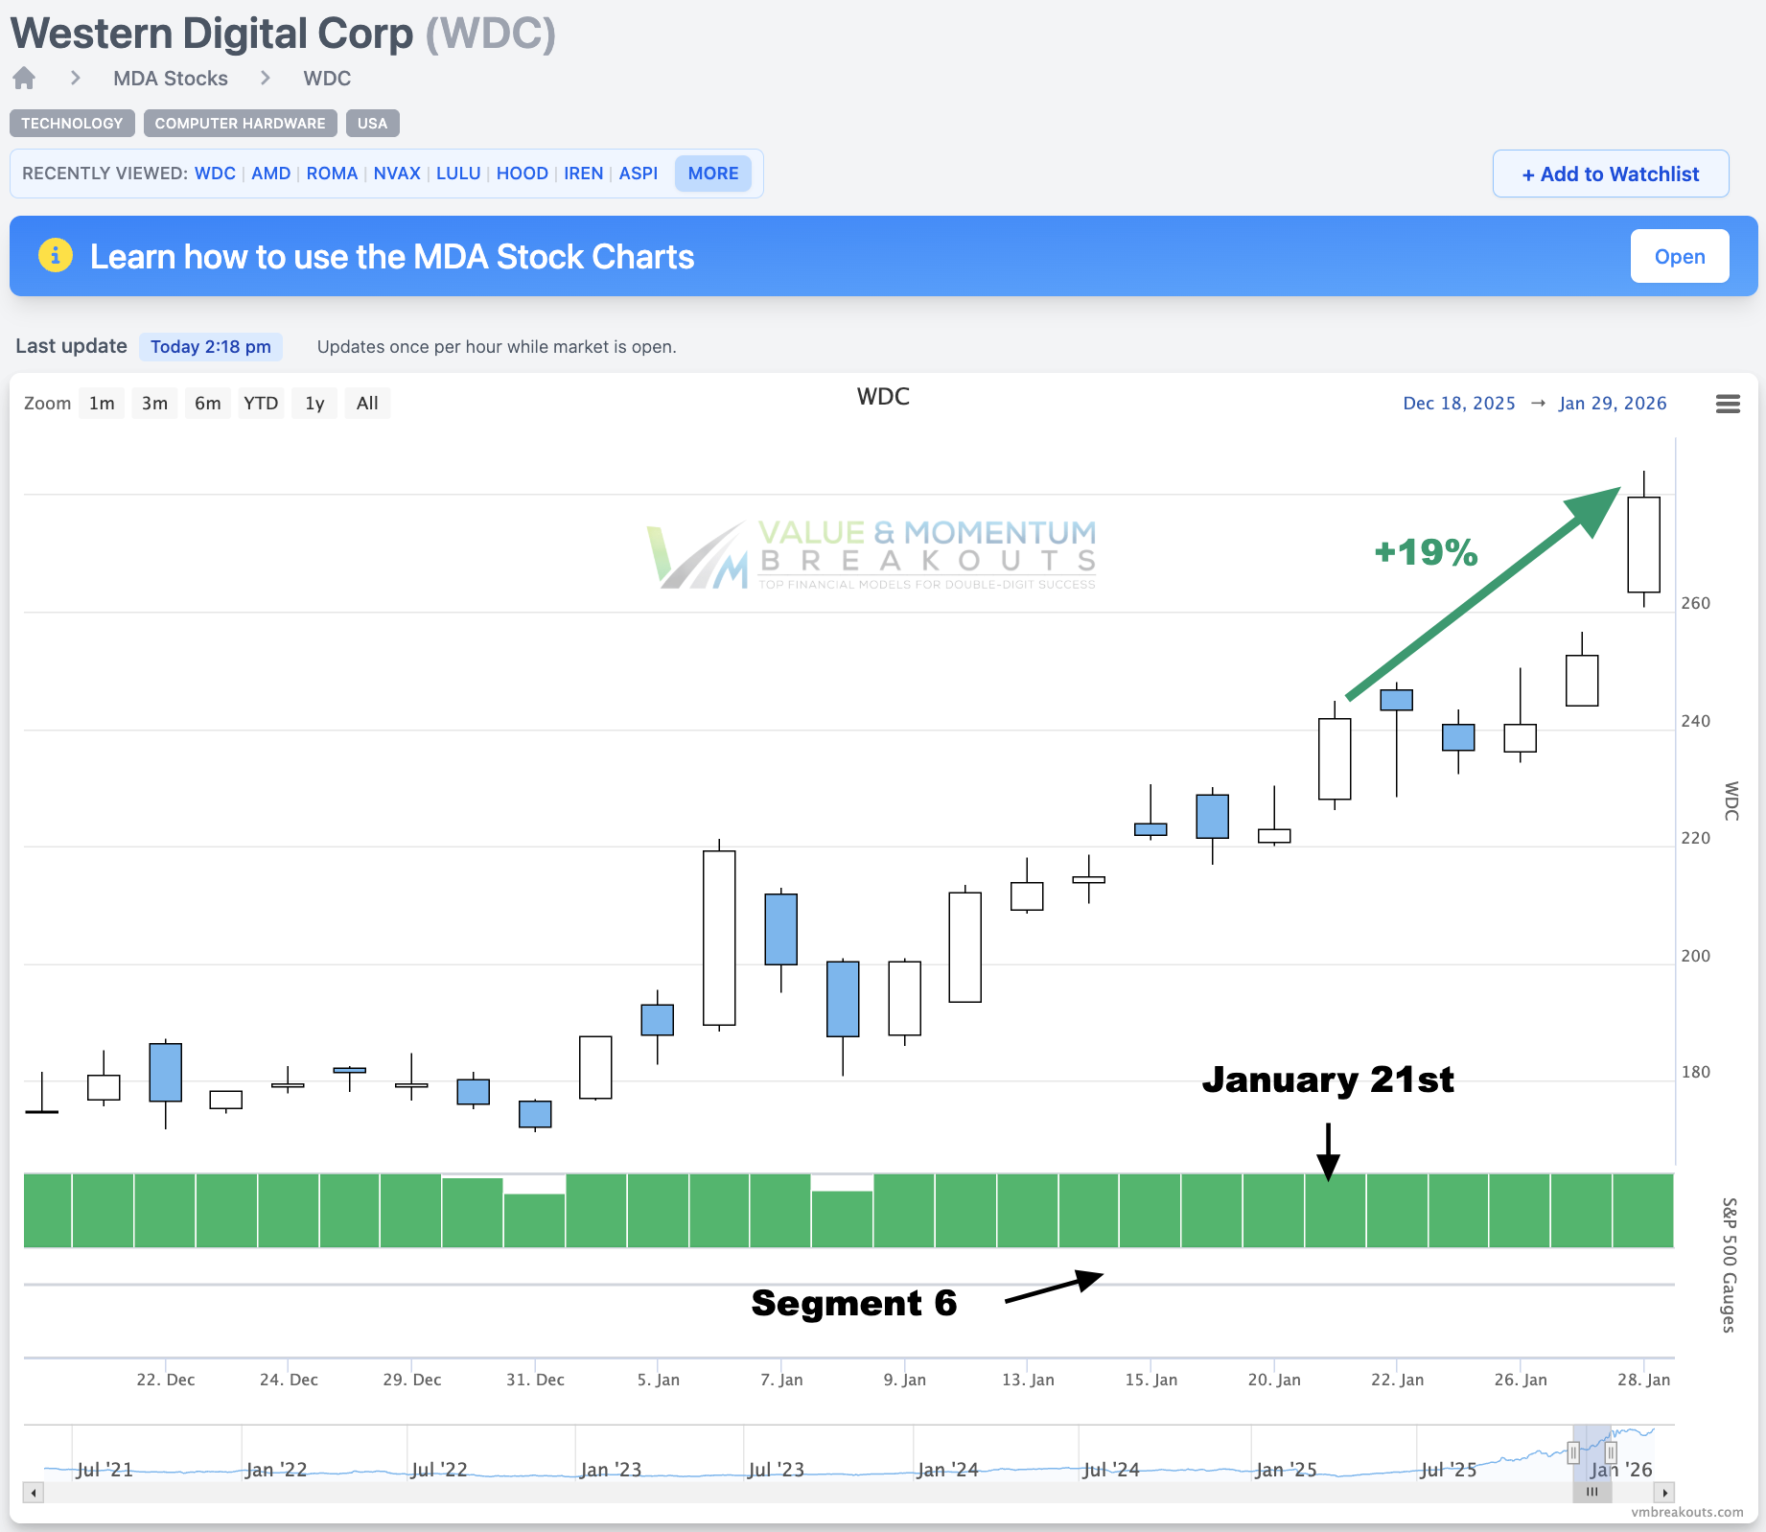Click the info icon on the blue banner
The height and width of the screenshot is (1532, 1766).
tap(55, 256)
